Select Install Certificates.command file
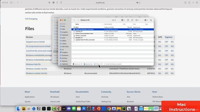 tap(112, 29)
